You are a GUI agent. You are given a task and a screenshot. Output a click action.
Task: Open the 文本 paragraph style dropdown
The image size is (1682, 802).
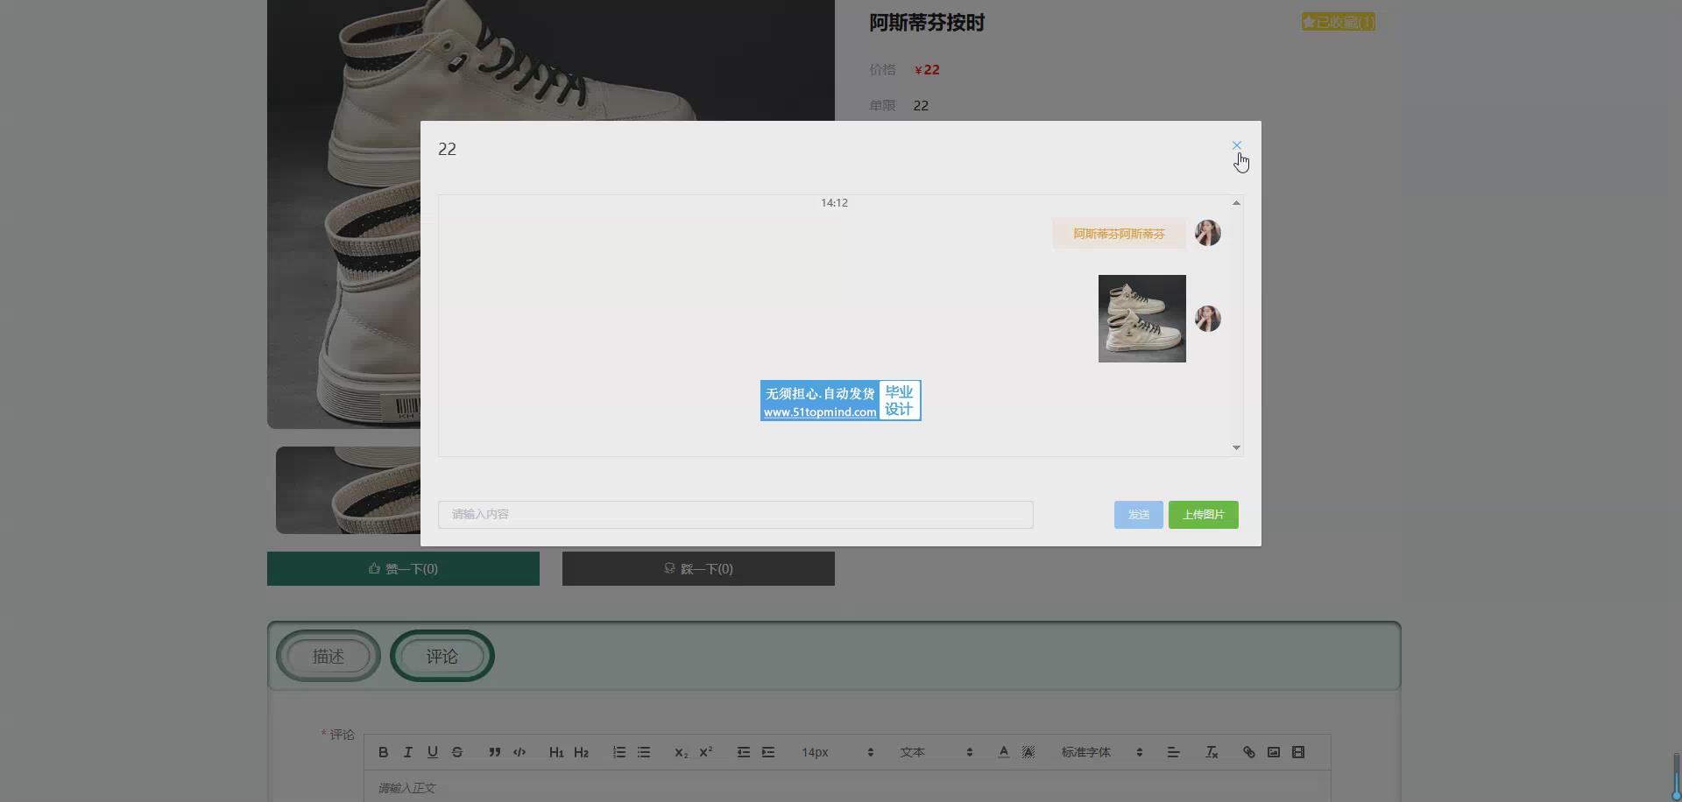936,752
